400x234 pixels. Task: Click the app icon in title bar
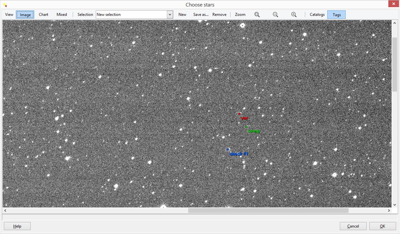[5, 5]
